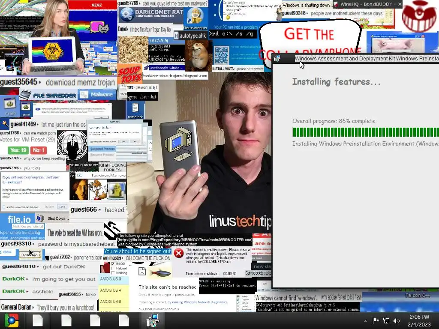Viewport: 439px width, 329px height.
Task: Click the sad page icon above 'This site can't be reached'
Action: pos(142,271)
